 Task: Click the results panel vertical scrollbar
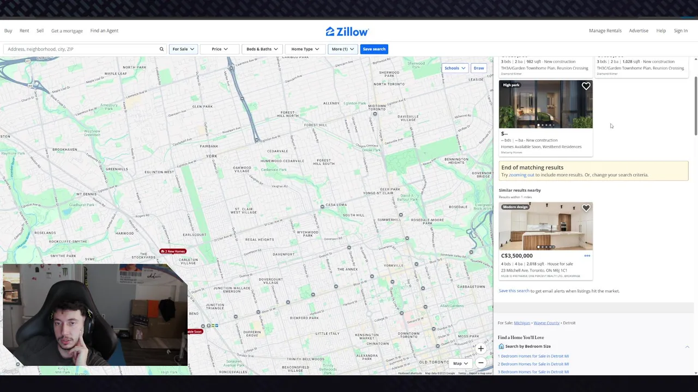[695, 106]
